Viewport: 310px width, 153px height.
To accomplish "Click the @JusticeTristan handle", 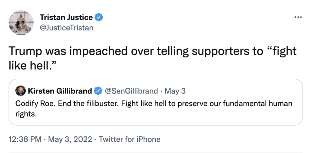I will click(67, 28).
